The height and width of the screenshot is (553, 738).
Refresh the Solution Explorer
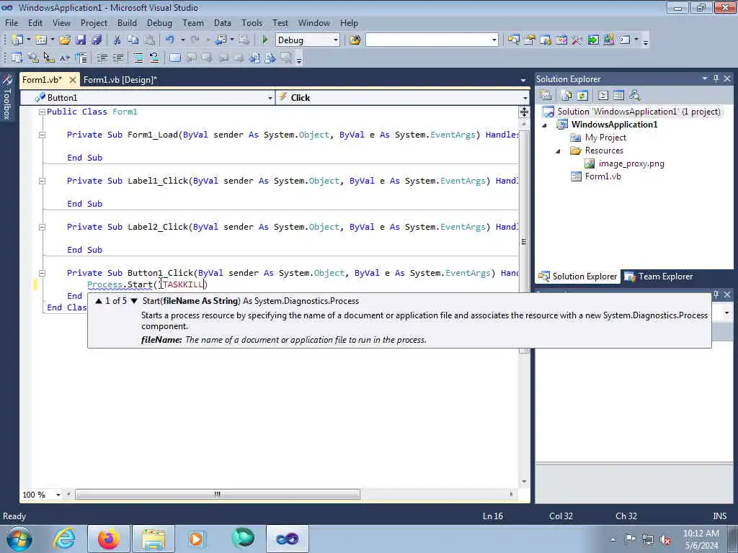click(582, 96)
